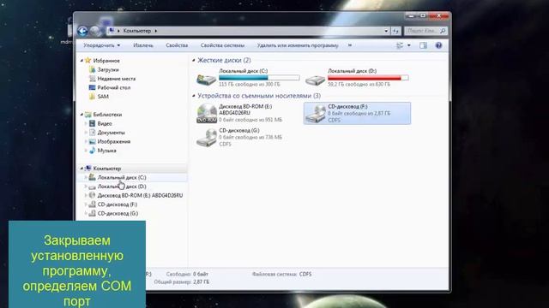The height and width of the screenshot is (308, 549).
Task: Open SAM folder in favorites
Action: 103,97
